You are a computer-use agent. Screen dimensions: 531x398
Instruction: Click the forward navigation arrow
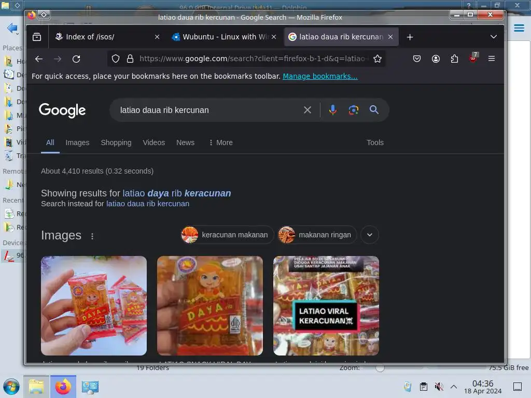pyautogui.click(x=58, y=59)
